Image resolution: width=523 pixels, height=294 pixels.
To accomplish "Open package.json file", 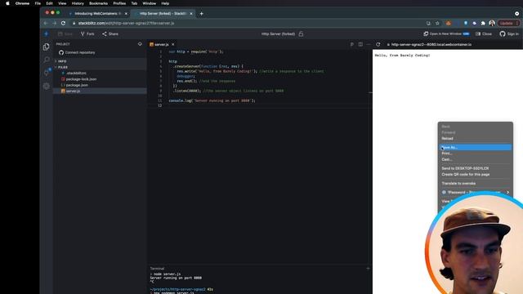I will tap(100, 85).
